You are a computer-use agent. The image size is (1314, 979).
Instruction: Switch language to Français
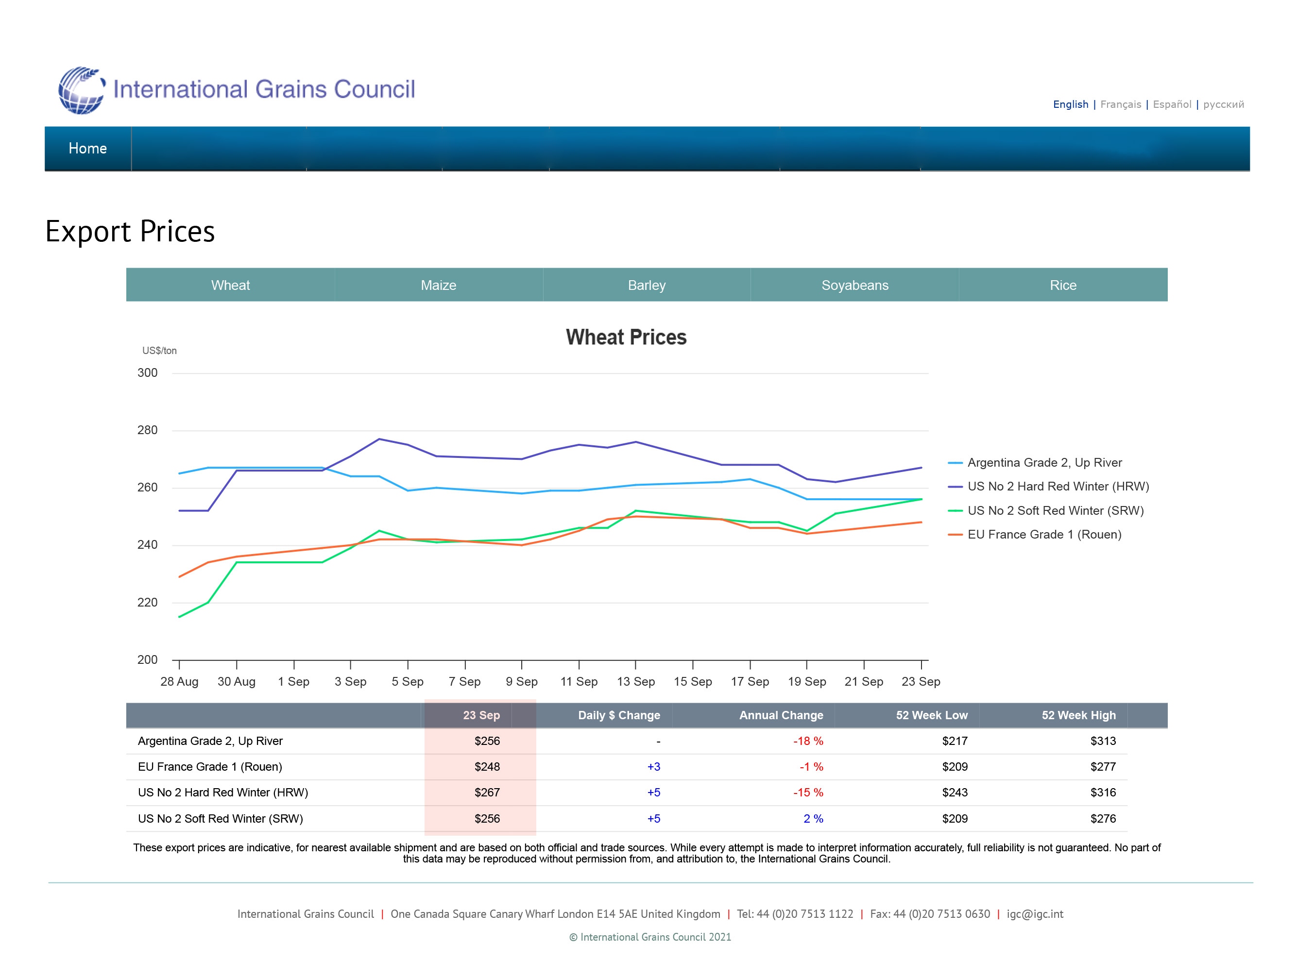tap(1120, 104)
